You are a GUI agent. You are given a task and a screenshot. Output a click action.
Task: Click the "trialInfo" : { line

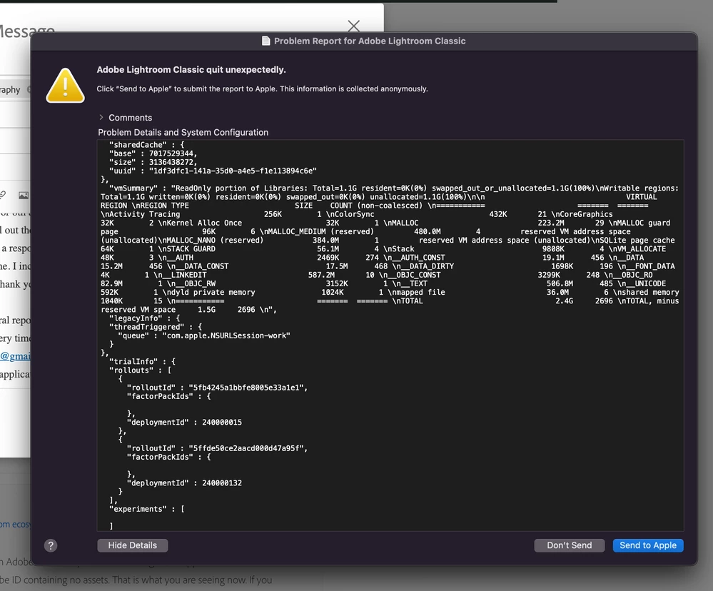(142, 361)
